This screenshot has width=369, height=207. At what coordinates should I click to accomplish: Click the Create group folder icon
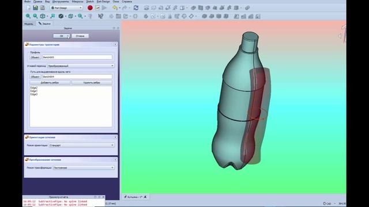pyautogui.click(x=118, y=16)
